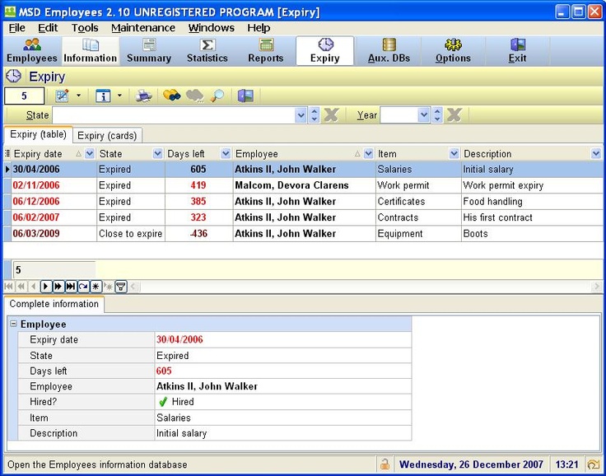The image size is (606, 476).
Task: Select row with Malcom, Devora Clarens
Action: pos(303,185)
